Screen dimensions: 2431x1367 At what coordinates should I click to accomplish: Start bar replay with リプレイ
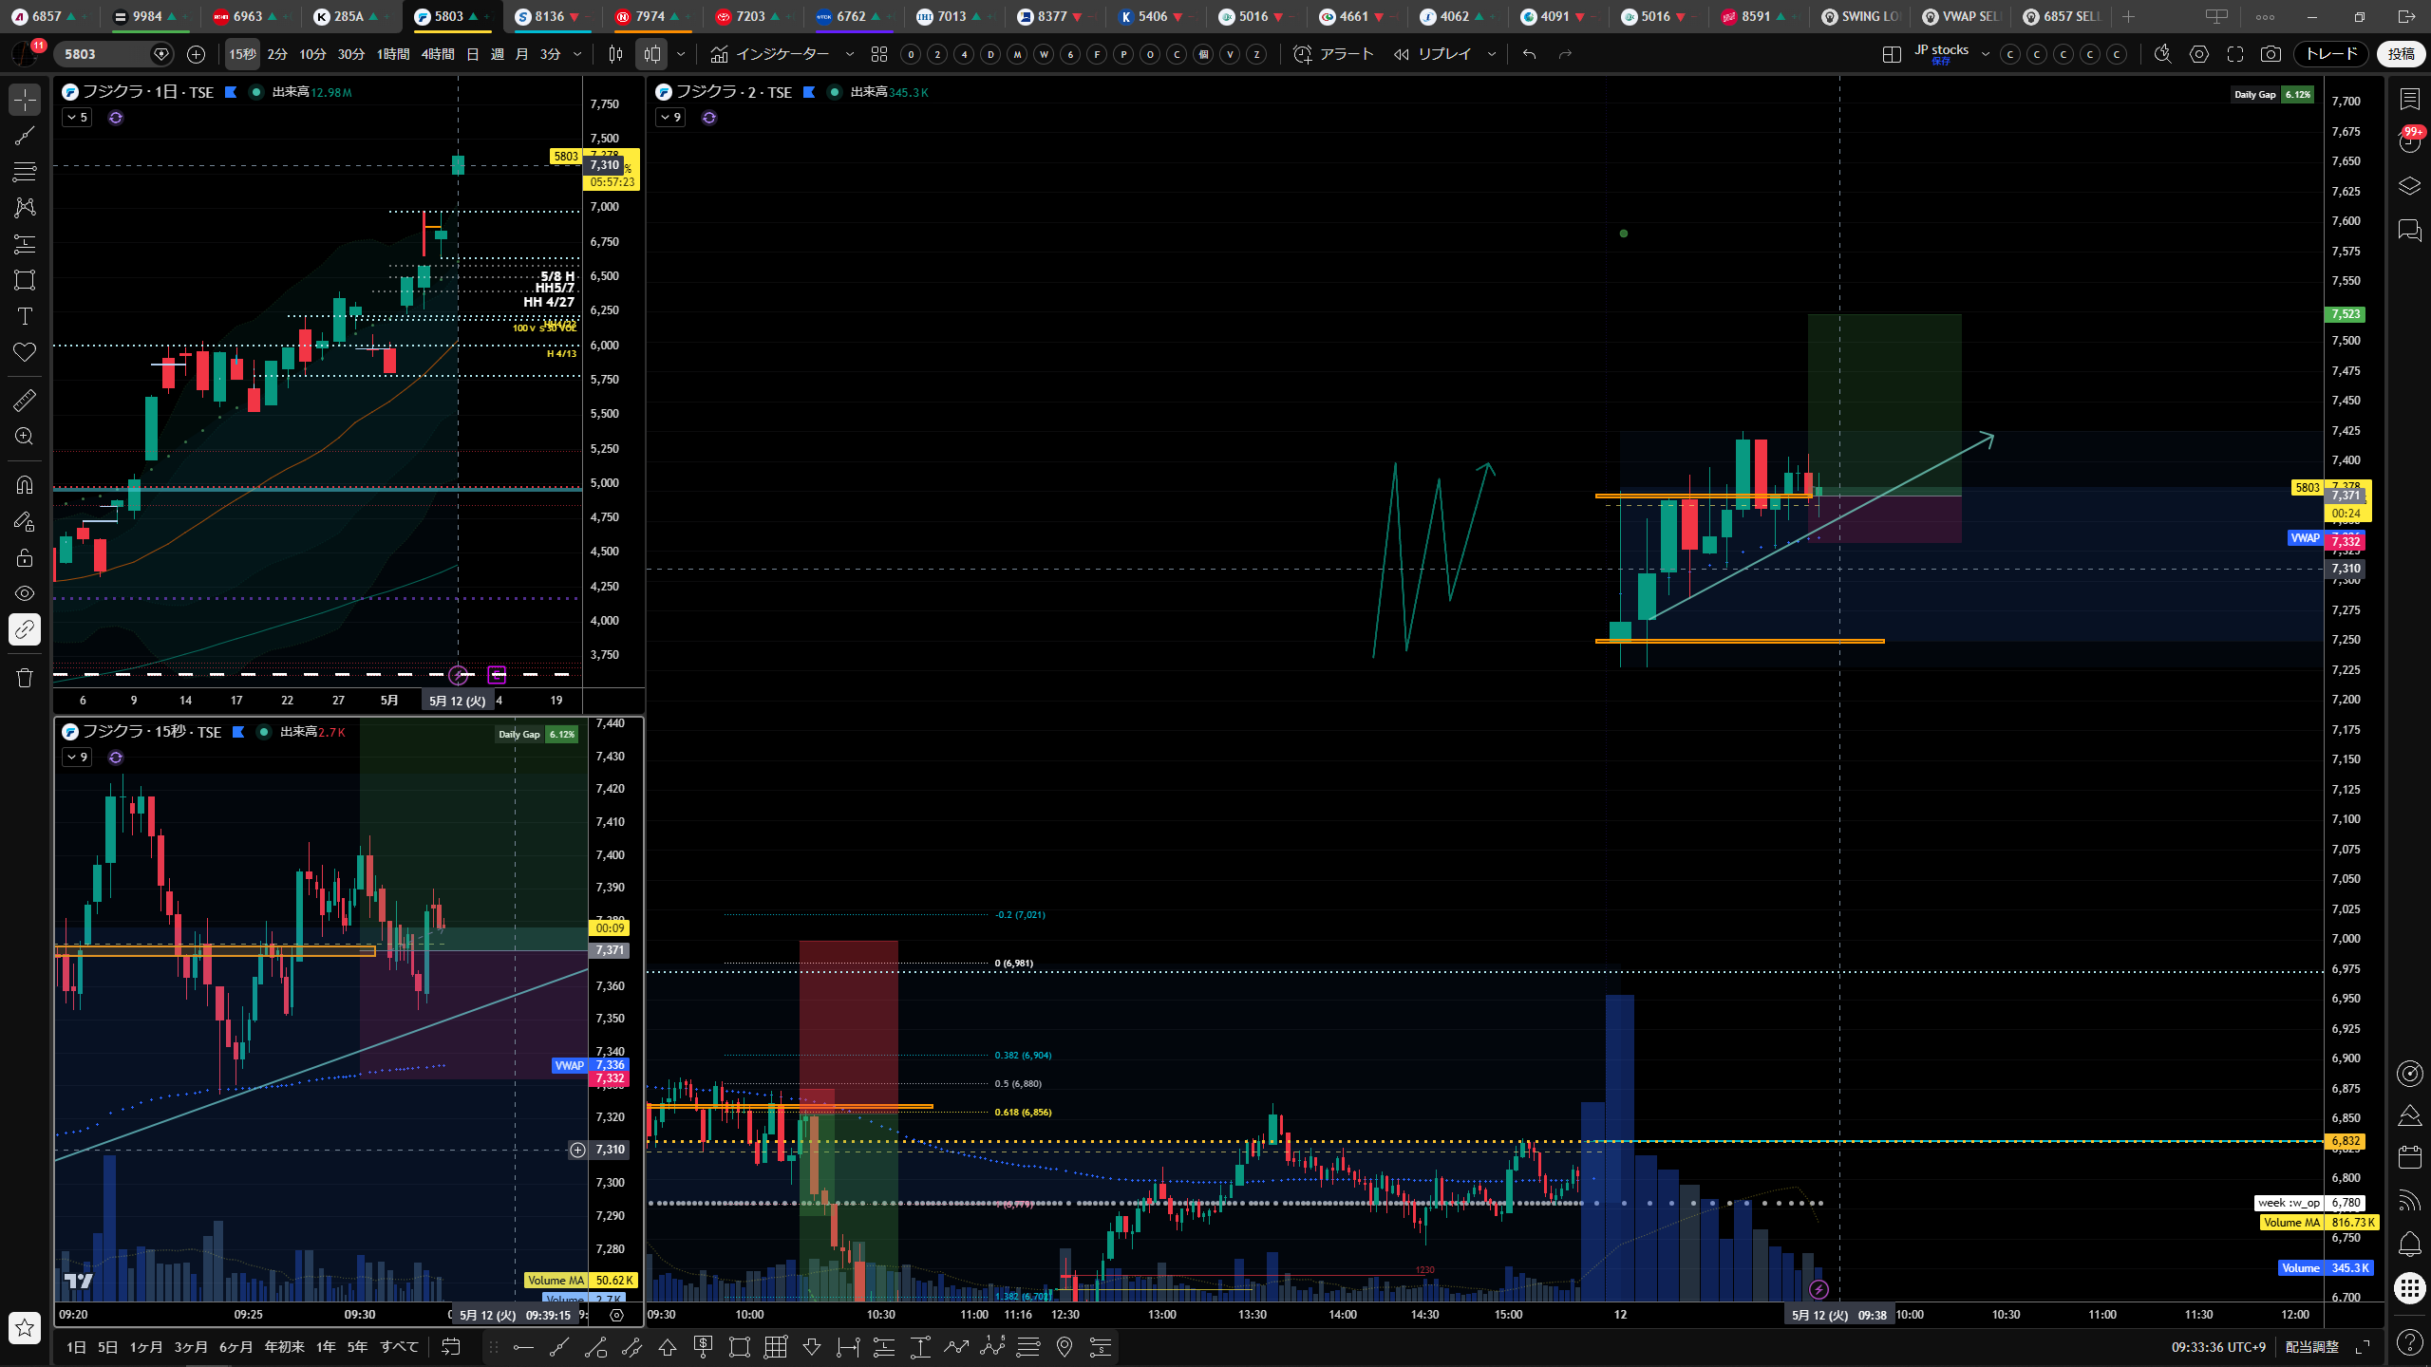[x=1433, y=54]
